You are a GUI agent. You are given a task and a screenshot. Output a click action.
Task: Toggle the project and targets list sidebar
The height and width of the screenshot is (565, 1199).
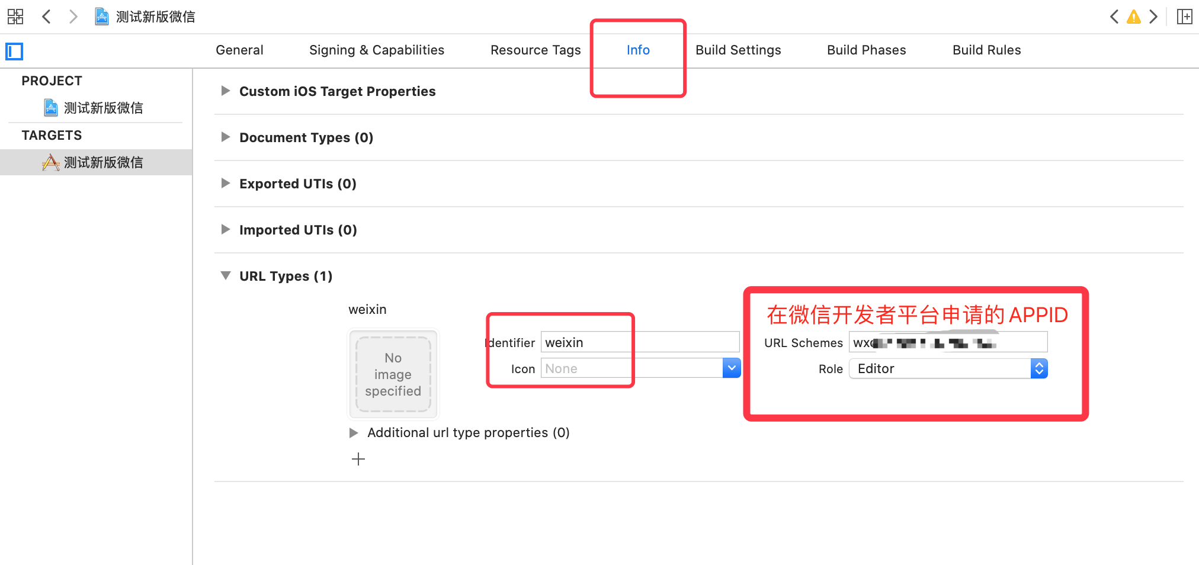pyautogui.click(x=14, y=52)
